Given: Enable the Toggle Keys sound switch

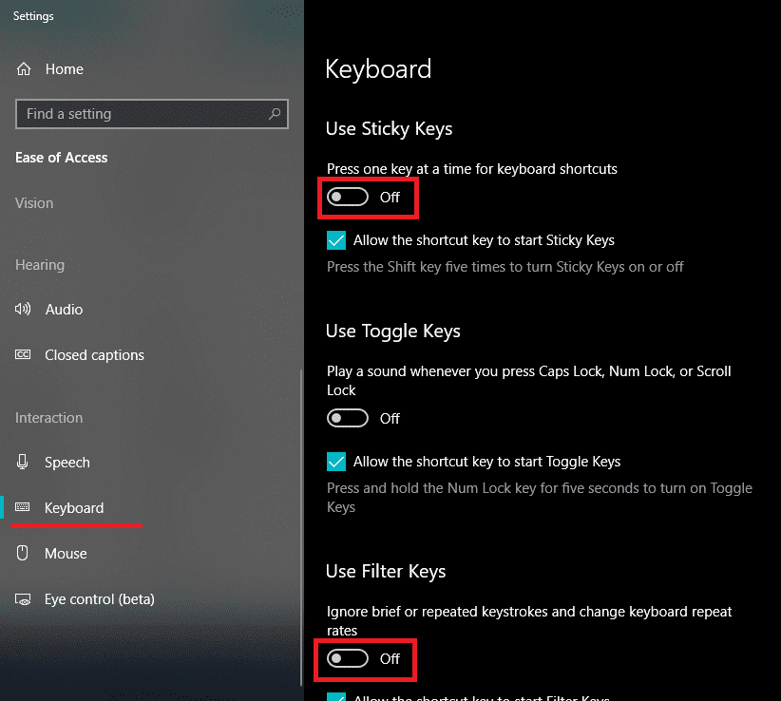Looking at the screenshot, I should [x=347, y=418].
